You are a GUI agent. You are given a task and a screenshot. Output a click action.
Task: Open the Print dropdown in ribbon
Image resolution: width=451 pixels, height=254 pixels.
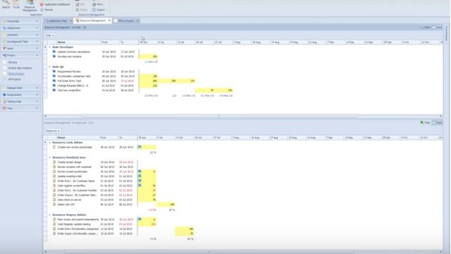99,4
